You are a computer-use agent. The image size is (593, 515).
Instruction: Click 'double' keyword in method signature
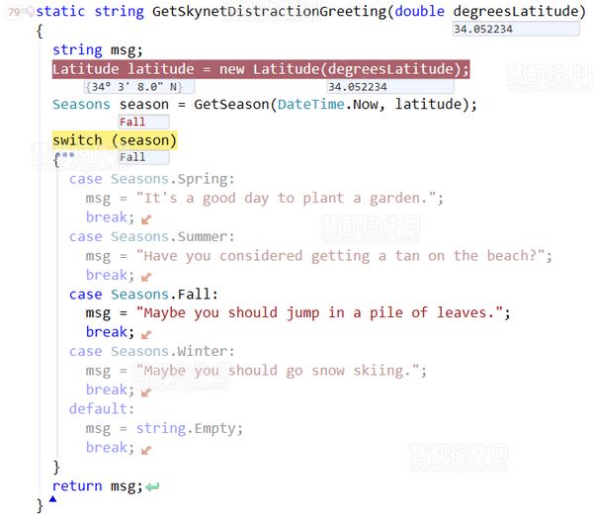(420, 11)
